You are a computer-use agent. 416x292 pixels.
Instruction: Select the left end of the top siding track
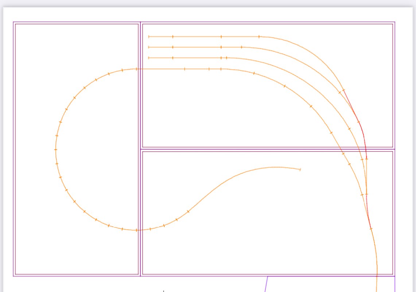[149, 36]
